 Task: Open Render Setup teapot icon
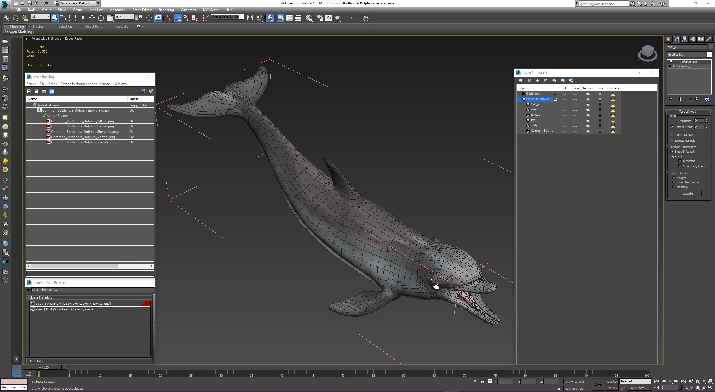pyautogui.click(x=320, y=18)
